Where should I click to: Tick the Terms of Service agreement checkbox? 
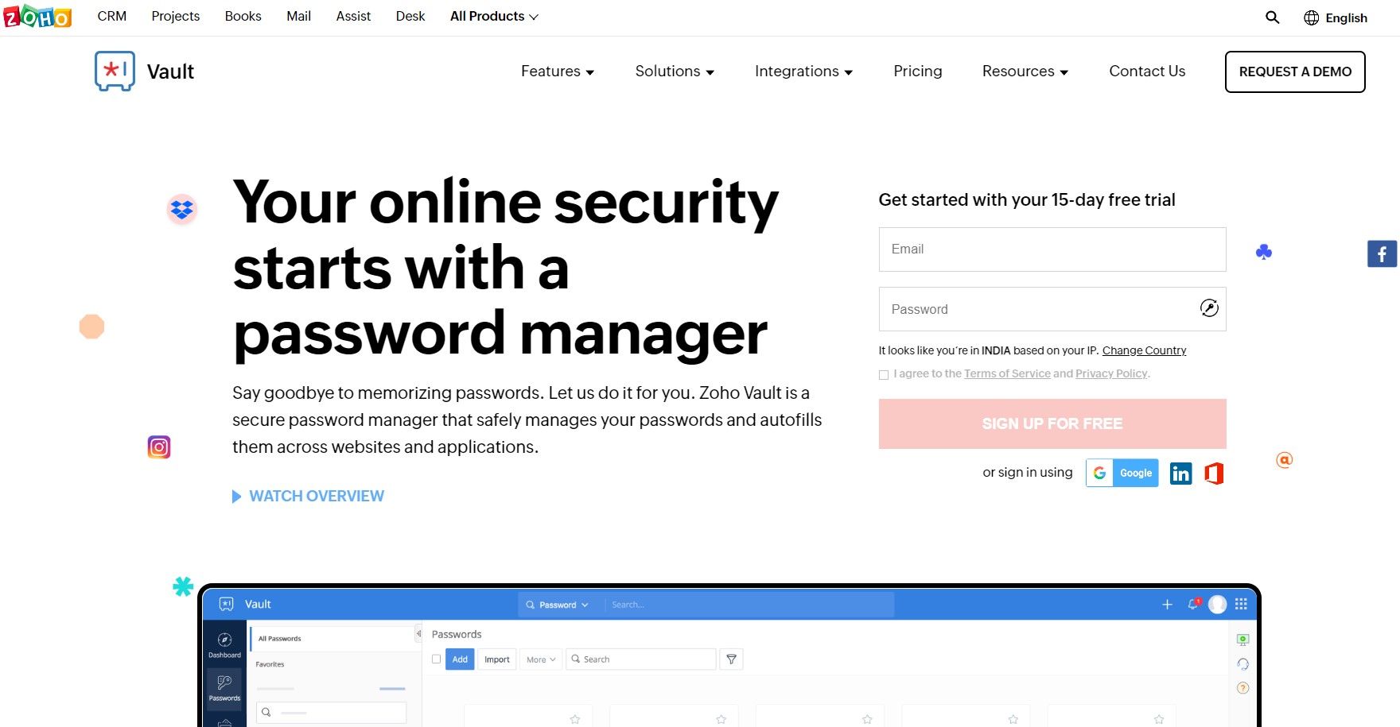click(884, 375)
